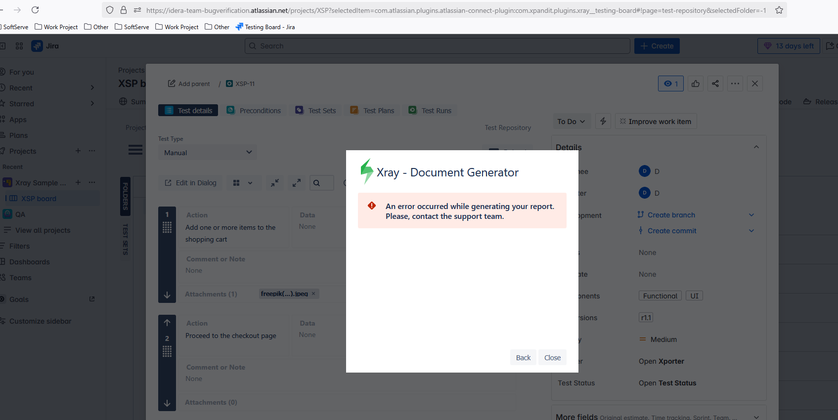The width and height of the screenshot is (838, 420).
Task: Collapse the Details section
Action: [756, 147]
